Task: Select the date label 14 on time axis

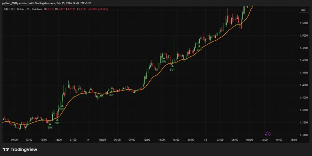Action: point(88,140)
